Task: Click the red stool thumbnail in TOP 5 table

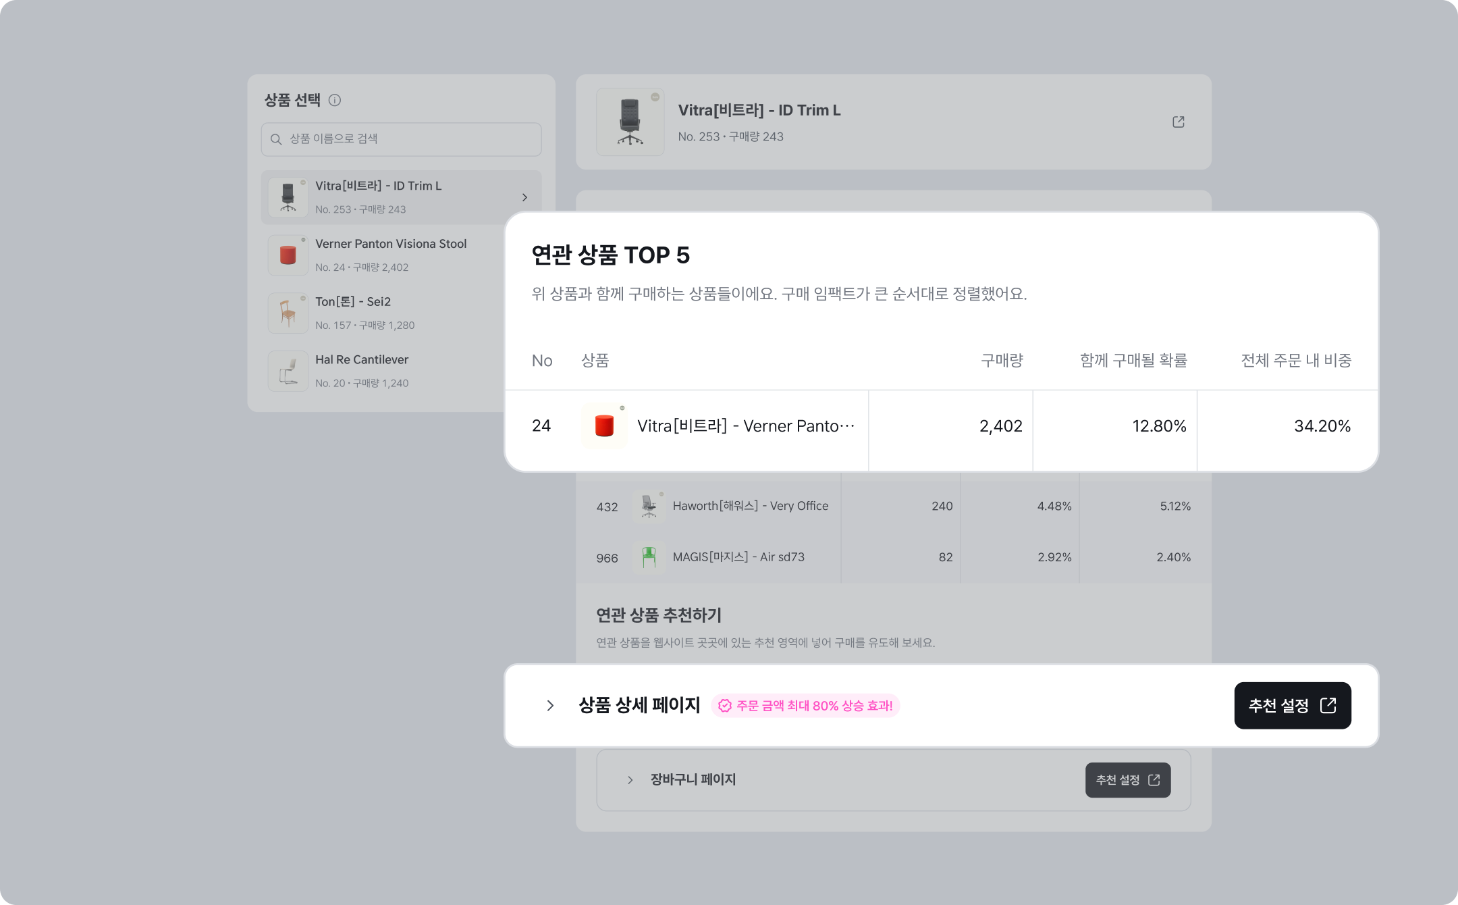Action: pos(604,426)
